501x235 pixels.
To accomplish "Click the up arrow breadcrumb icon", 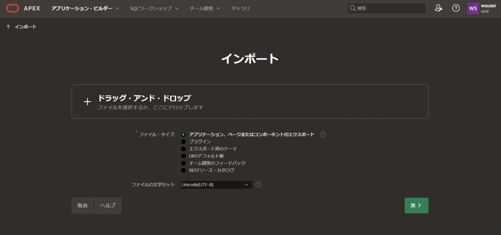I will pyautogui.click(x=8, y=27).
